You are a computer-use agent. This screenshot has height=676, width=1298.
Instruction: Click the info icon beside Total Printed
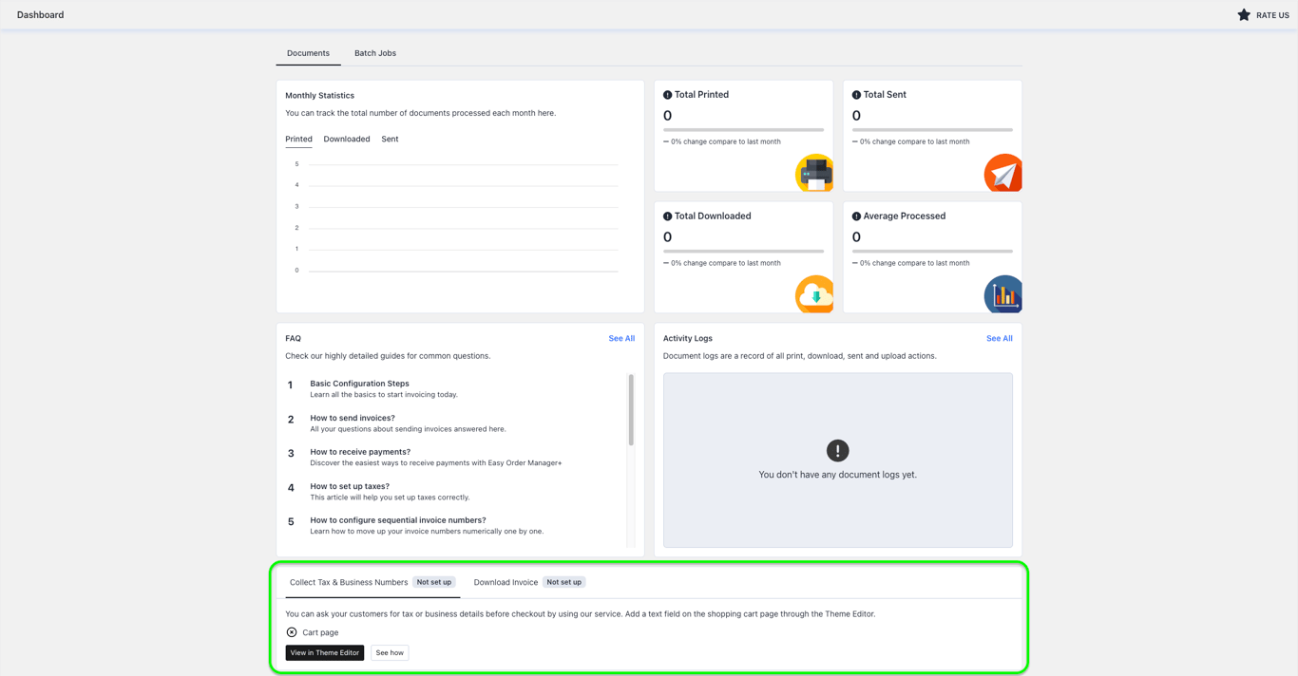(x=667, y=95)
